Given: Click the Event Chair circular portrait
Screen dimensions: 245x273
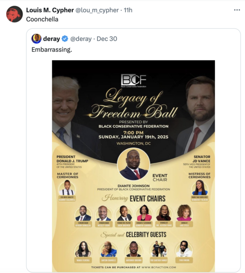Looking at the screenshot, I should click(134, 164).
